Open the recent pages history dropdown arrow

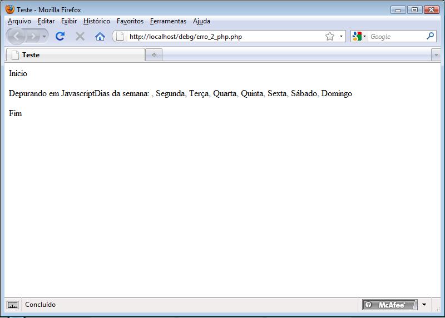pos(44,36)
